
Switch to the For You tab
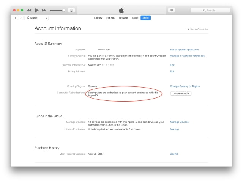click(110, 18)
